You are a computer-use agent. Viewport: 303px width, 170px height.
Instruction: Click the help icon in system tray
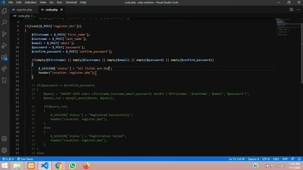(x=256, y=166)
